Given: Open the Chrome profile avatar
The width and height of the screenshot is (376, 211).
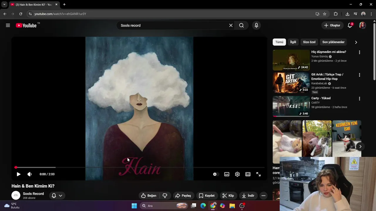Looking at the screenshot, I should (363, 14).
